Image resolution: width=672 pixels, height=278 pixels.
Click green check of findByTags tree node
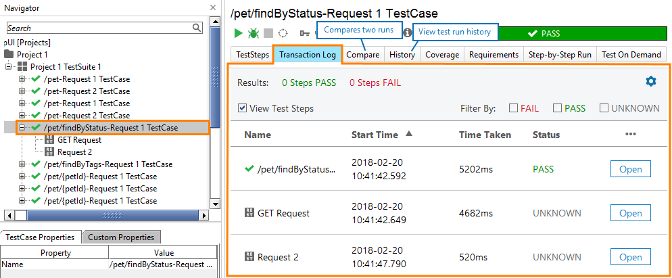click(36, 164)
